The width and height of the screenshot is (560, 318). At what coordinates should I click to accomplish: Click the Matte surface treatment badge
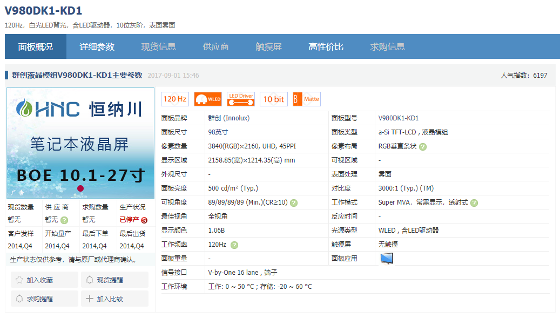pyautogui.click(x=306, y=99)
